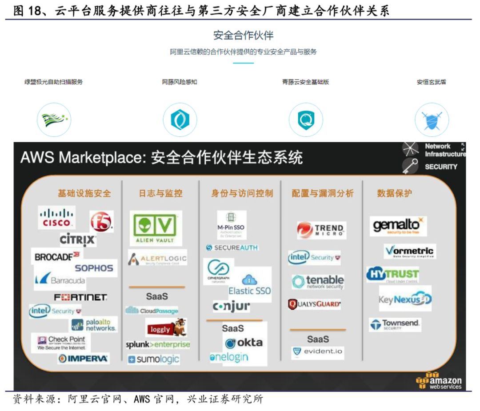The width and height of the screenshot is (480, 411).
Task: Click the Intel Security logo under 配置与漏洞分析
Action: click(x=314, y=257)
